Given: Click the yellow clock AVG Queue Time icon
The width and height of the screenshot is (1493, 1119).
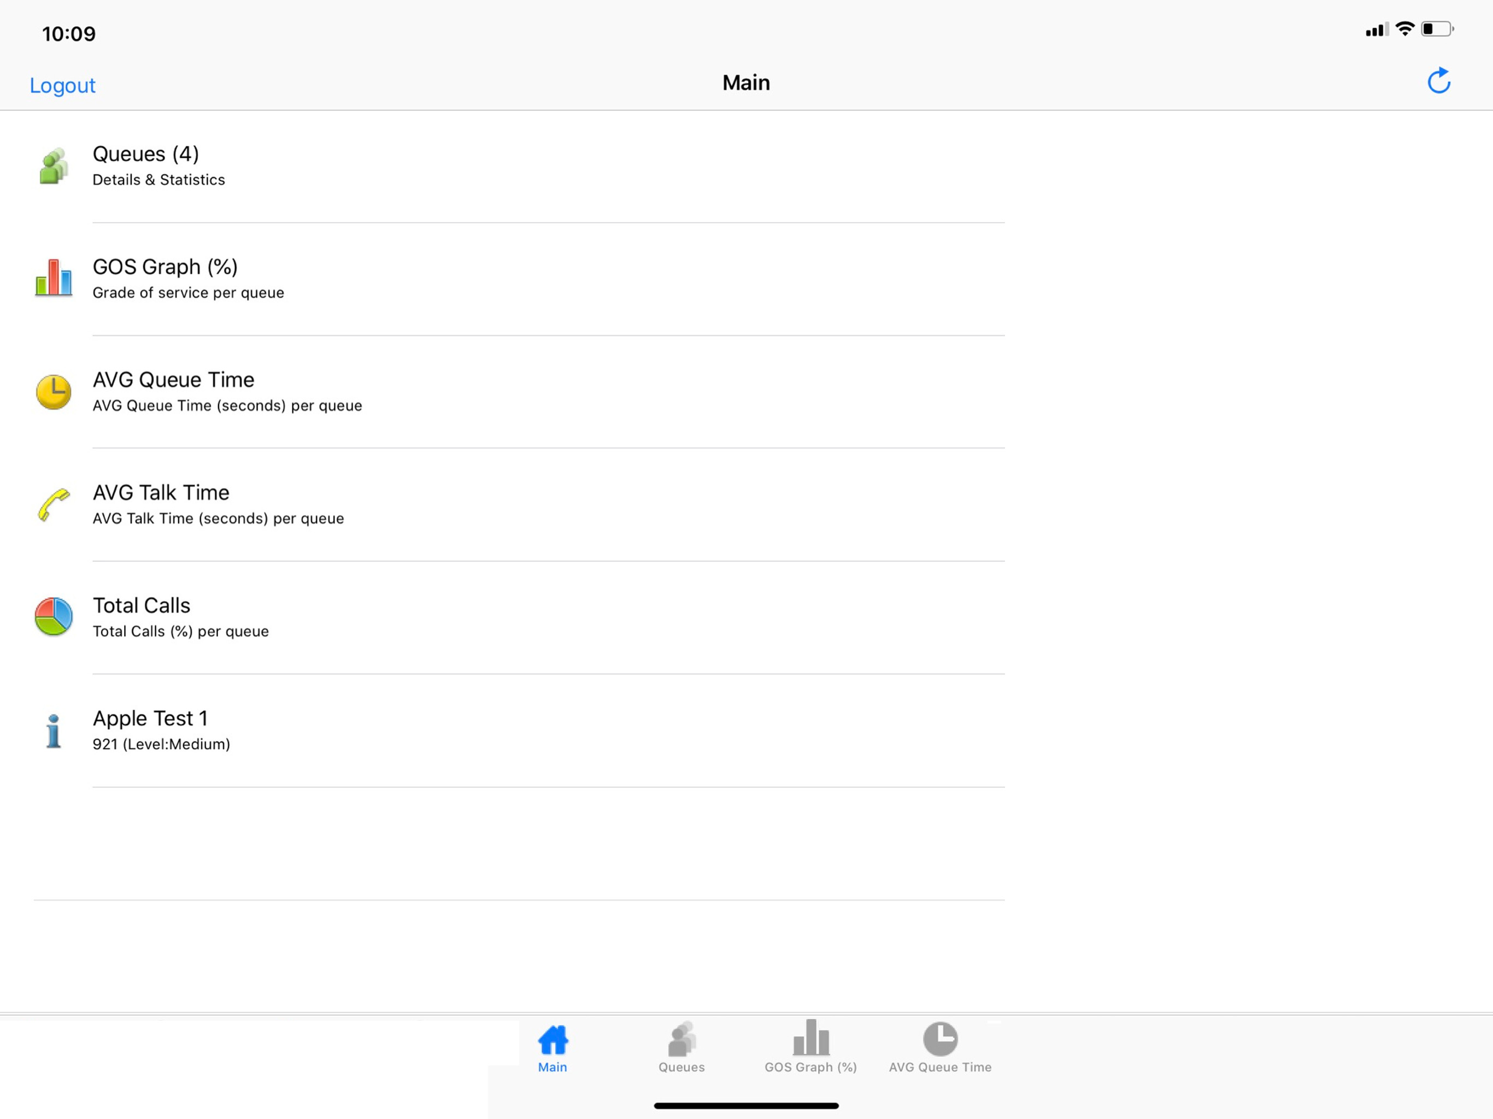Looking at the screenshot, I should click(x=54, y=391).
